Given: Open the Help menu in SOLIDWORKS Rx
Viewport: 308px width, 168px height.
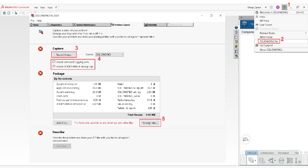Looking at the screenshot, I should pos(39,21).
